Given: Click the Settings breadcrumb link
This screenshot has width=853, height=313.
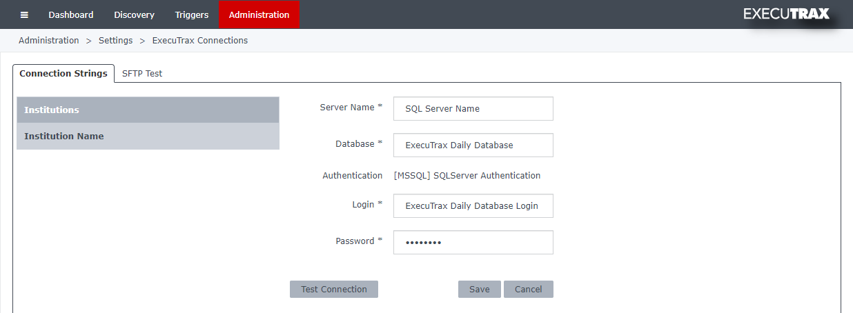Looking at the screenshot, I should pyautogui.click(x=115, y=41).
